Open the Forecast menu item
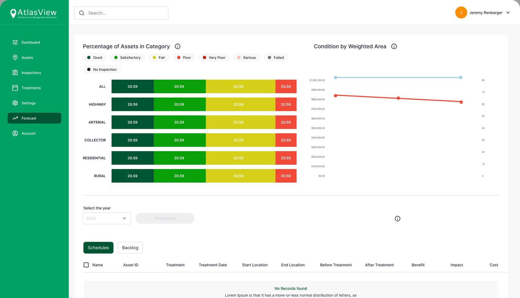The height and width of the screenshot is (298, 520). pyautogui.click(x=34, y=118)
